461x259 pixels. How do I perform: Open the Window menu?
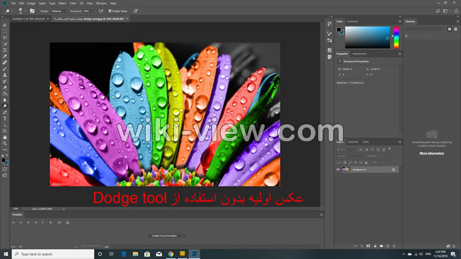[101, 3]
